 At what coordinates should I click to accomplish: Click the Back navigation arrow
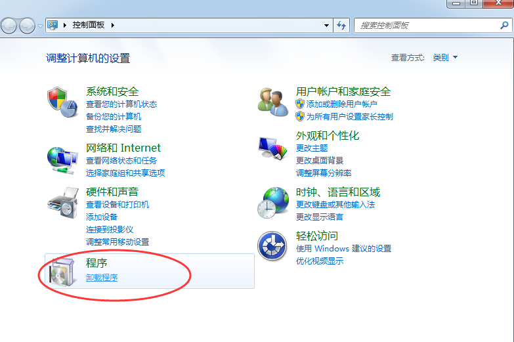[9, 26]
